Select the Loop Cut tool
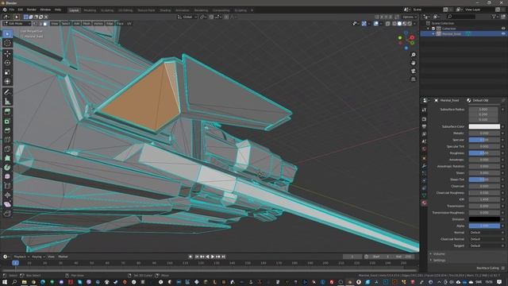 (x=7, y=140)
